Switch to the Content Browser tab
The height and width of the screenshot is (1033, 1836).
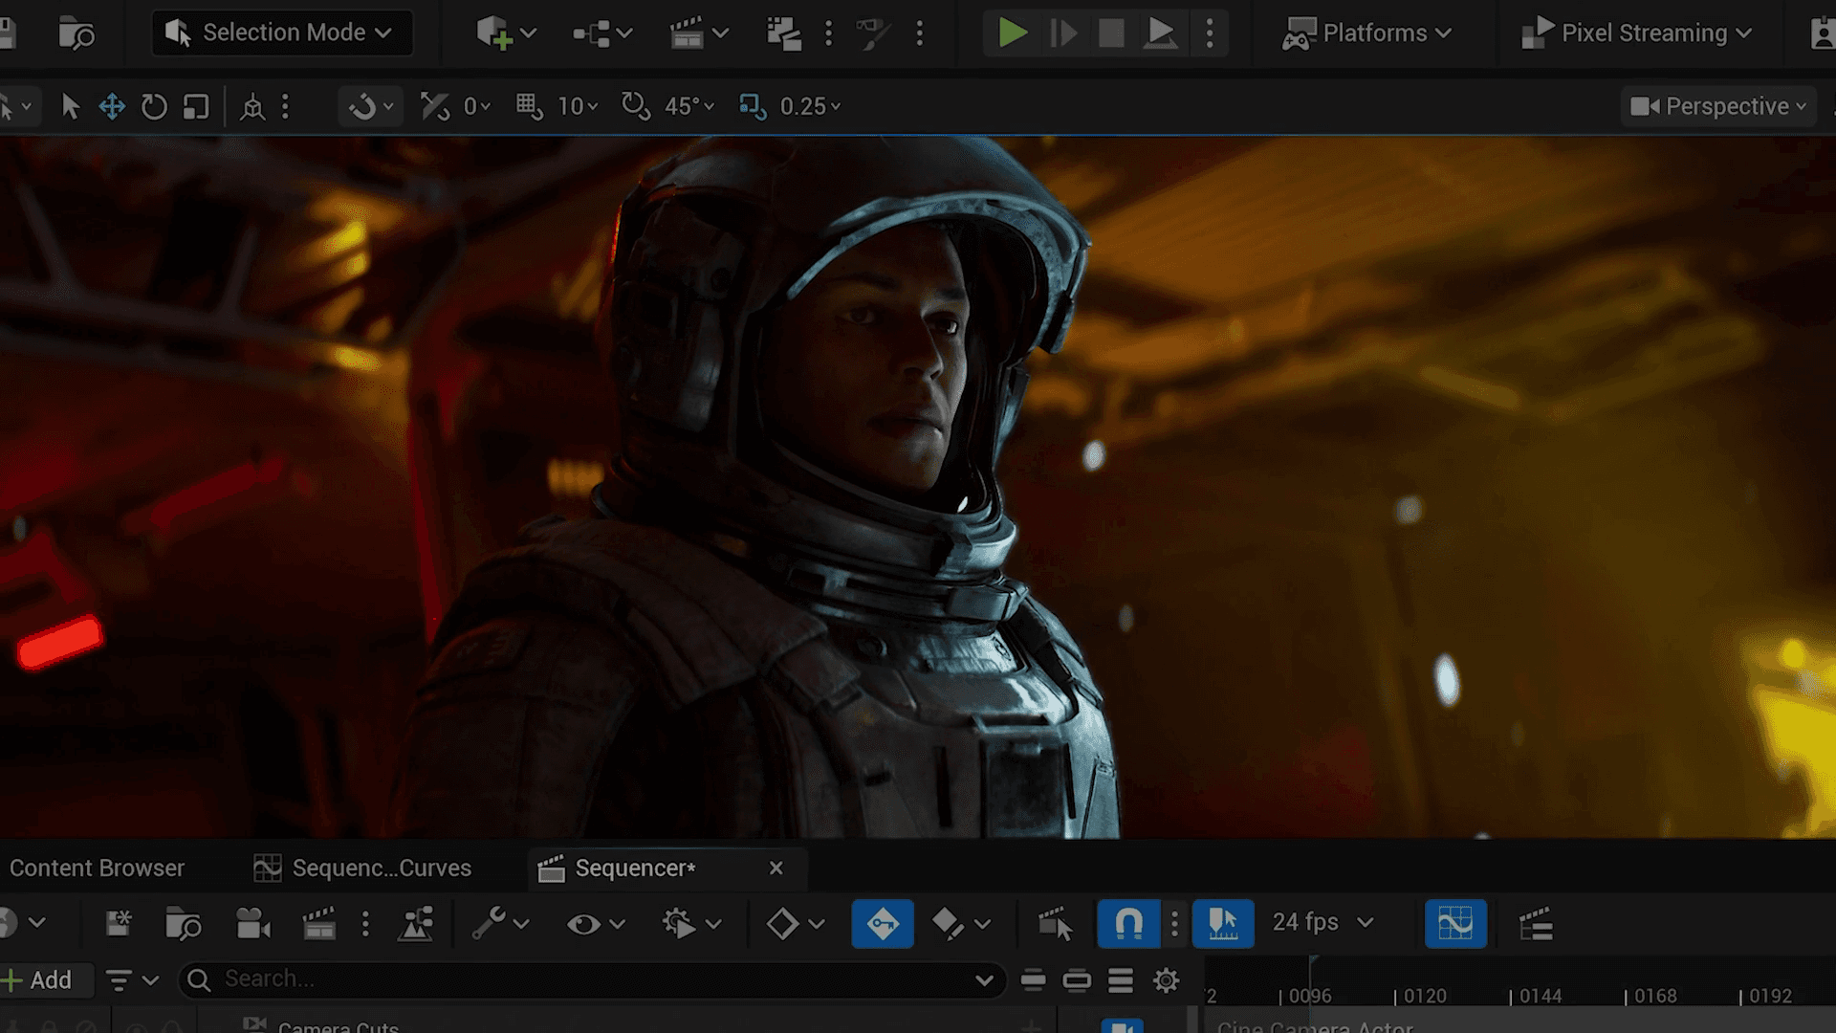(97, 868)
